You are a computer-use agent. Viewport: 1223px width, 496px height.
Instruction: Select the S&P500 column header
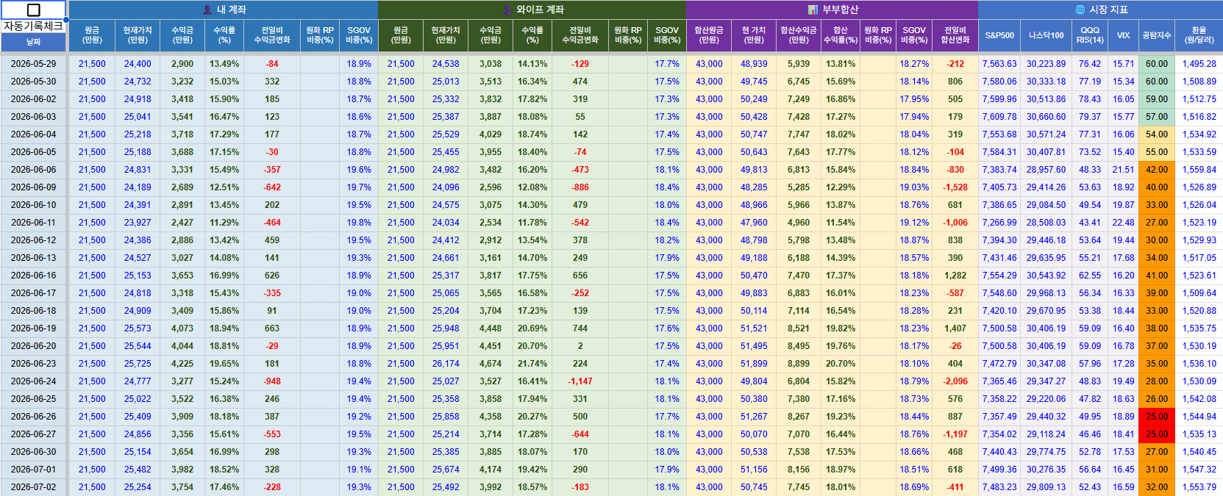(999, 35)
